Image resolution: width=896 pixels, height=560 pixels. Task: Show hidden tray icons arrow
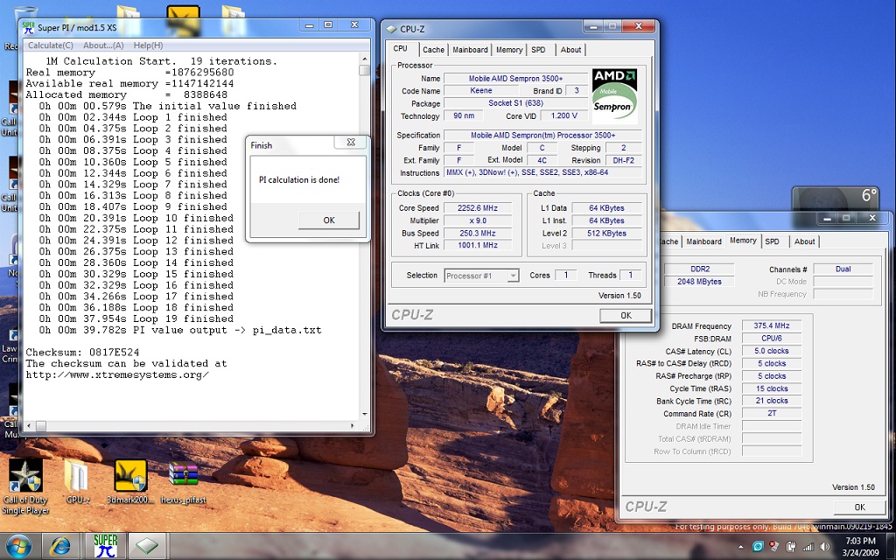[x=740, y=548]
